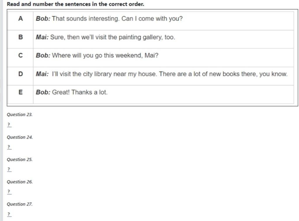
Task: Click the letter C cell
Action: pos(20,56)
